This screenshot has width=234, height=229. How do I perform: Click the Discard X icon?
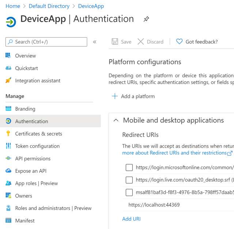click(141, 42)
